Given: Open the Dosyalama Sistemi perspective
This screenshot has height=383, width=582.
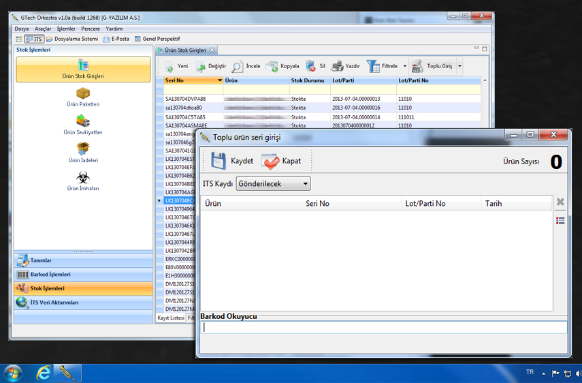Looking at the screenshot, I should 72,39.
